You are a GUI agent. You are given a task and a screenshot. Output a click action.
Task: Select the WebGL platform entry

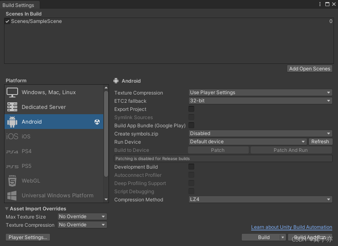point(54,181)
